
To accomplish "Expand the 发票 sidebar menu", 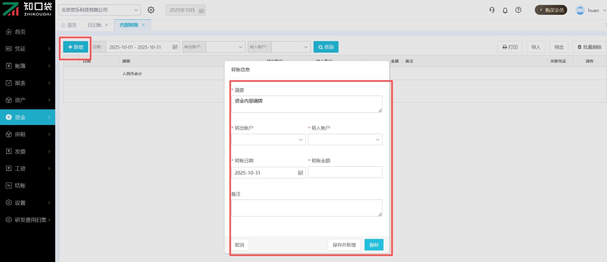I will tap(28, 152).
